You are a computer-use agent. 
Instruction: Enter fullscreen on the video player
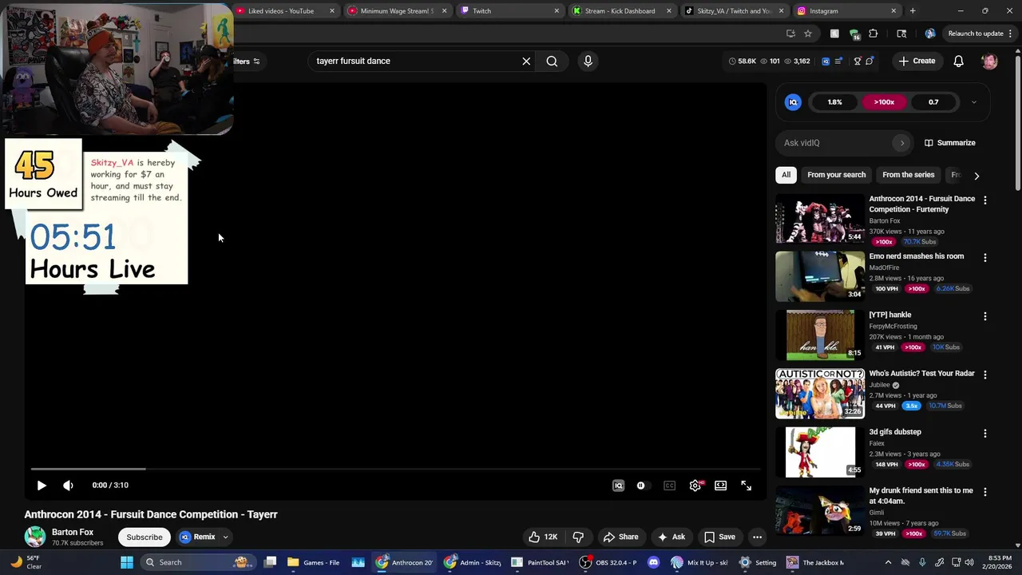tap(746, 485)
